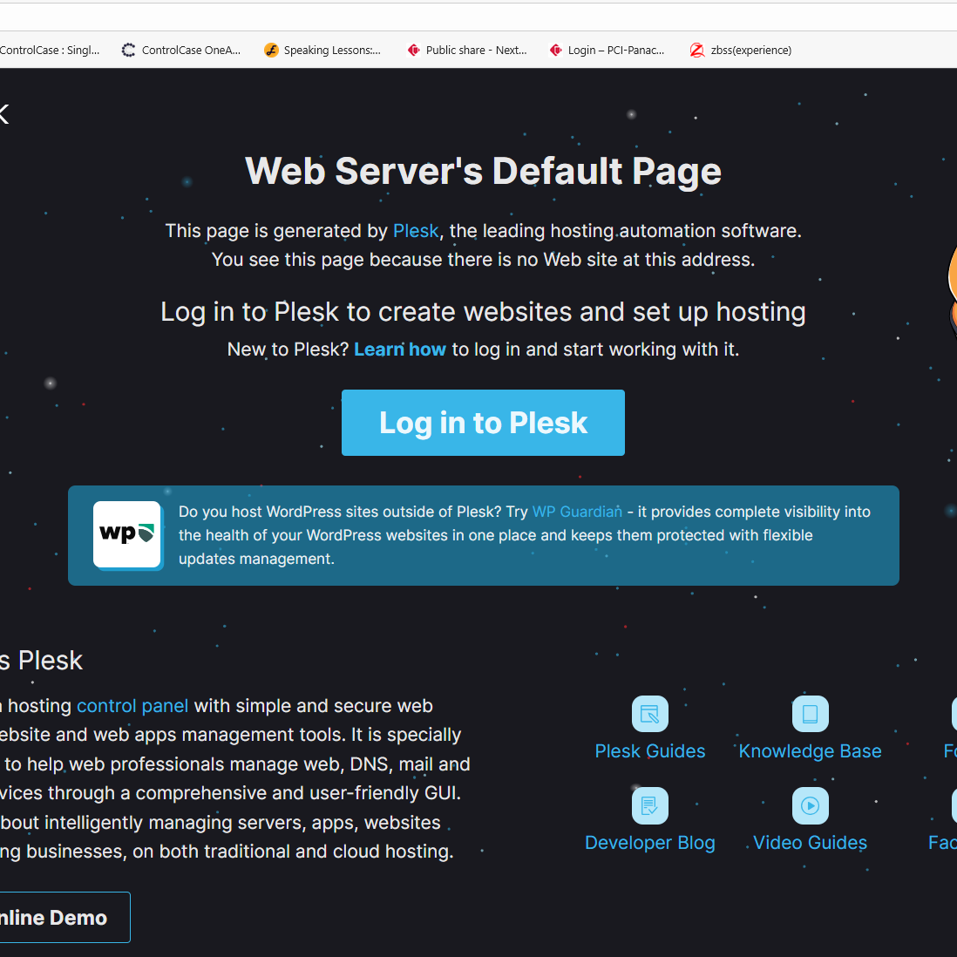Click the Developer Blog icon
This screenshot has height=957, width=957.
pos(650,805)
